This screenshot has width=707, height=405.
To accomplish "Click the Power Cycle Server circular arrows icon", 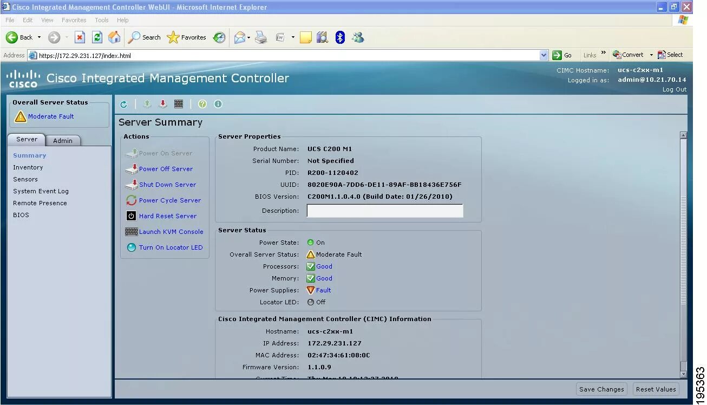I will pos(132,200).
